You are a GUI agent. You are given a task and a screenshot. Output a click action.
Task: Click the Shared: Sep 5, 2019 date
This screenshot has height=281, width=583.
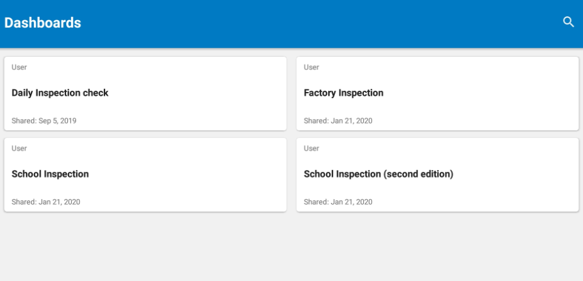tap(44, 120)
